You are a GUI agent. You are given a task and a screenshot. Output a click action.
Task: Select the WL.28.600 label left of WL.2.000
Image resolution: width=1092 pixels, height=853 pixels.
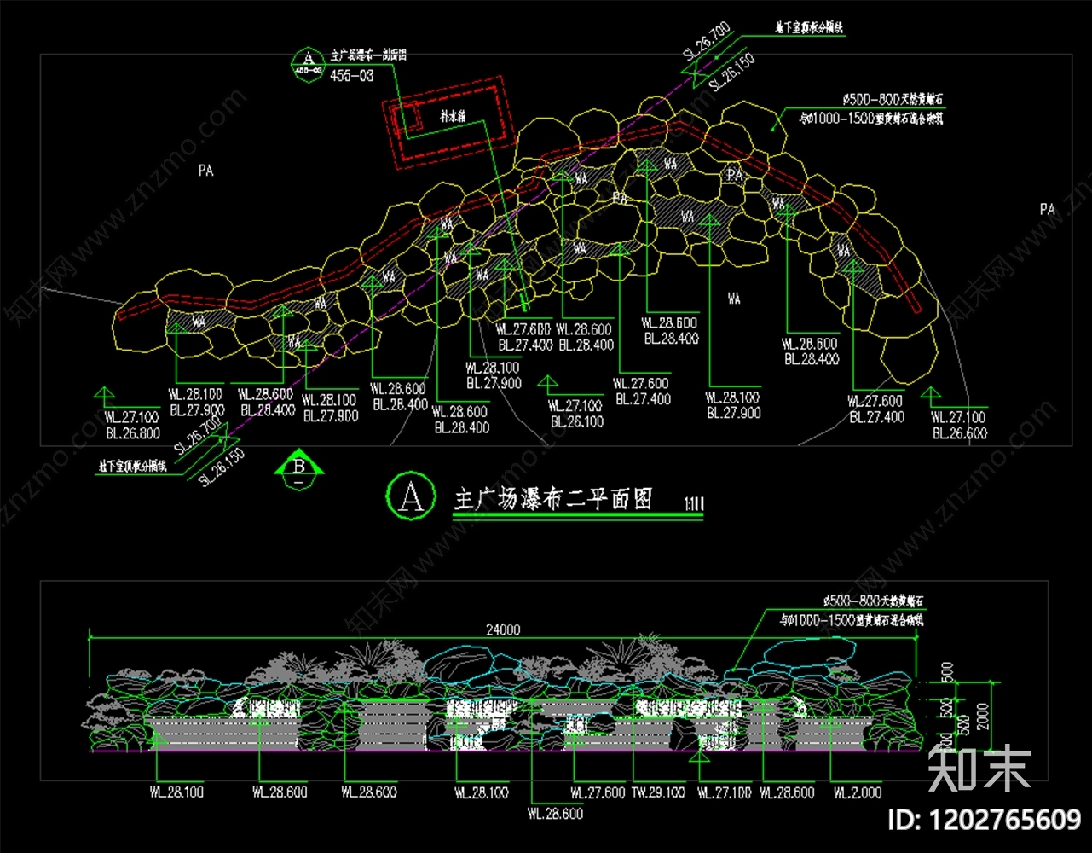[788, 792]
